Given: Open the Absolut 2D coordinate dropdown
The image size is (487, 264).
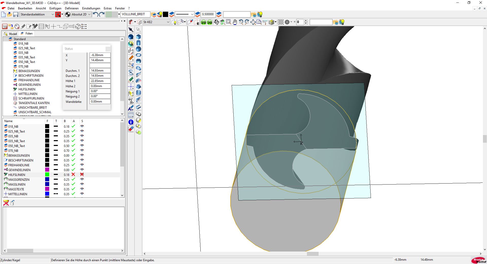Looking at the screenshot, I should [x=89, y=14].
